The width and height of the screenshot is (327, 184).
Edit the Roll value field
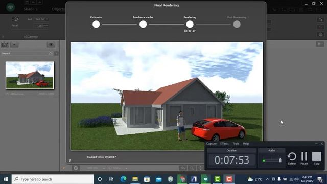coord(40,19)
